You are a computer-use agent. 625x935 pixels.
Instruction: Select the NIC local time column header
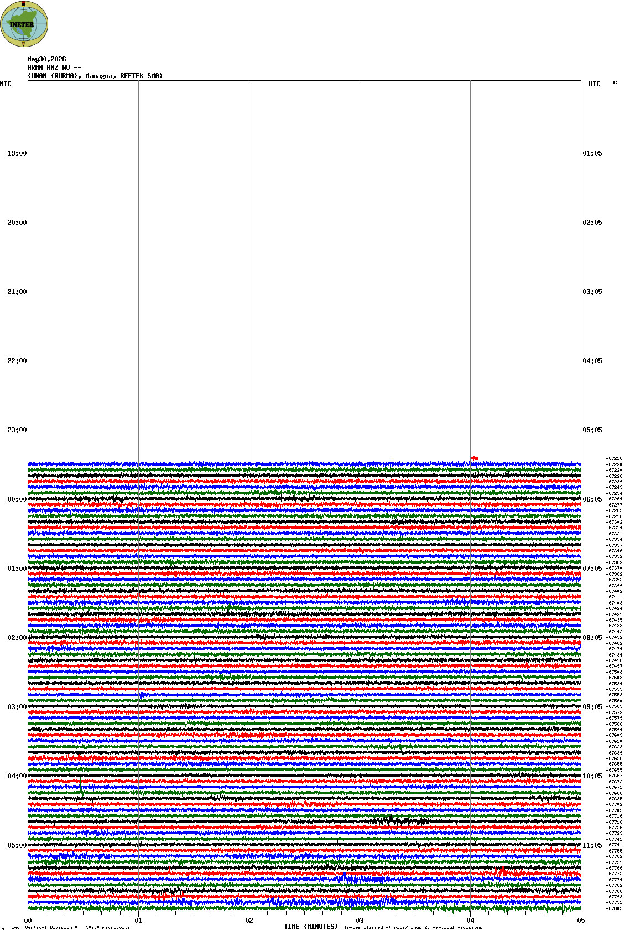click(6, 84)
